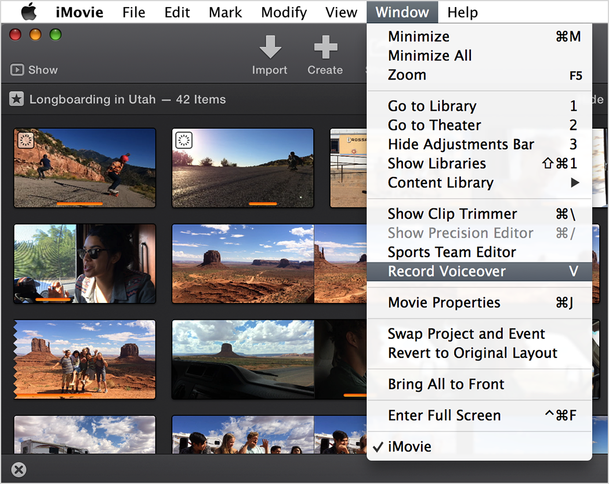Expand the Content Library submenu
Viewport: 609px width, 484px height.
[440, 183]
